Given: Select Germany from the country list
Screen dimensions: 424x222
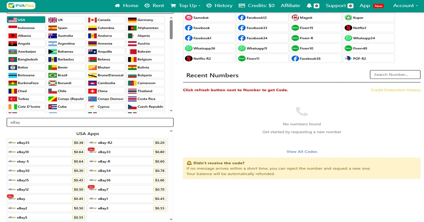Looking at the screenshot, I should 146,20.
